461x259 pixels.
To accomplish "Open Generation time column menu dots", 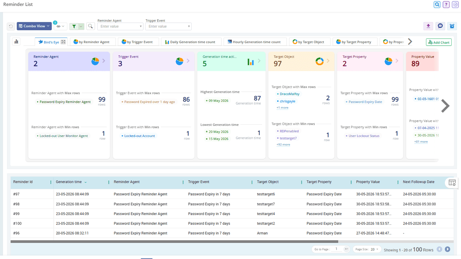I will click(x=109, y=182).
